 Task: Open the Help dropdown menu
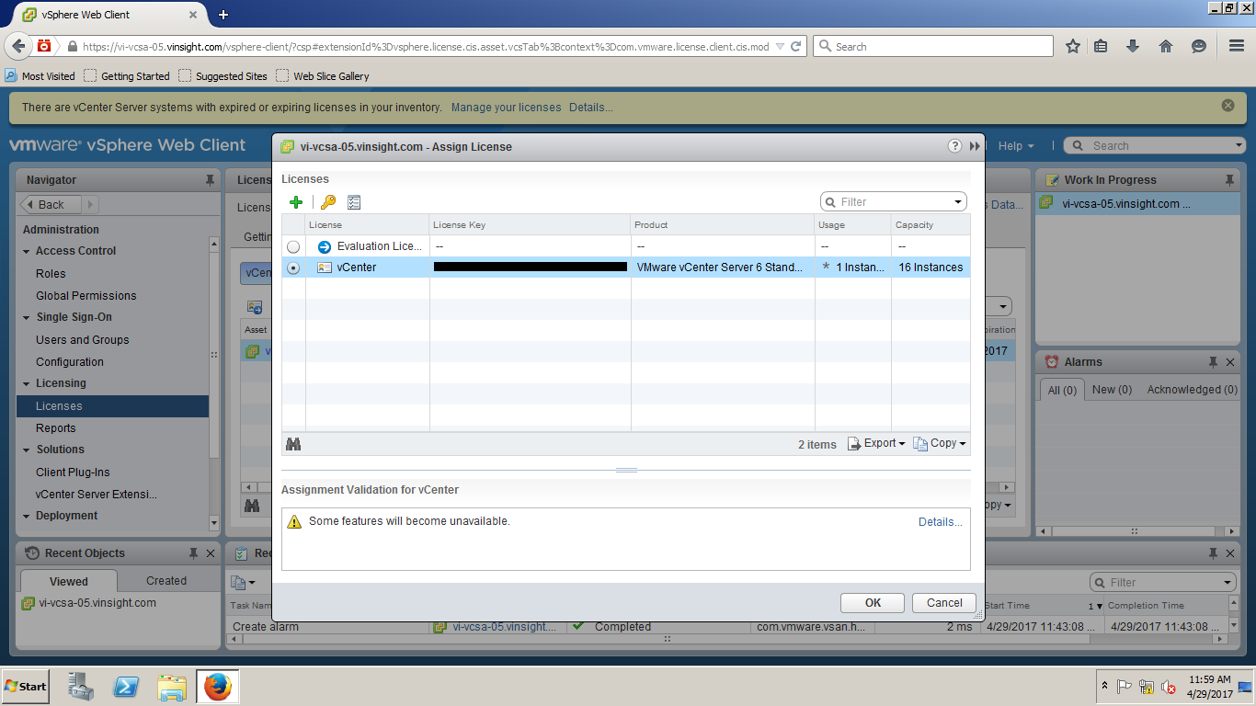point(1016,146)
